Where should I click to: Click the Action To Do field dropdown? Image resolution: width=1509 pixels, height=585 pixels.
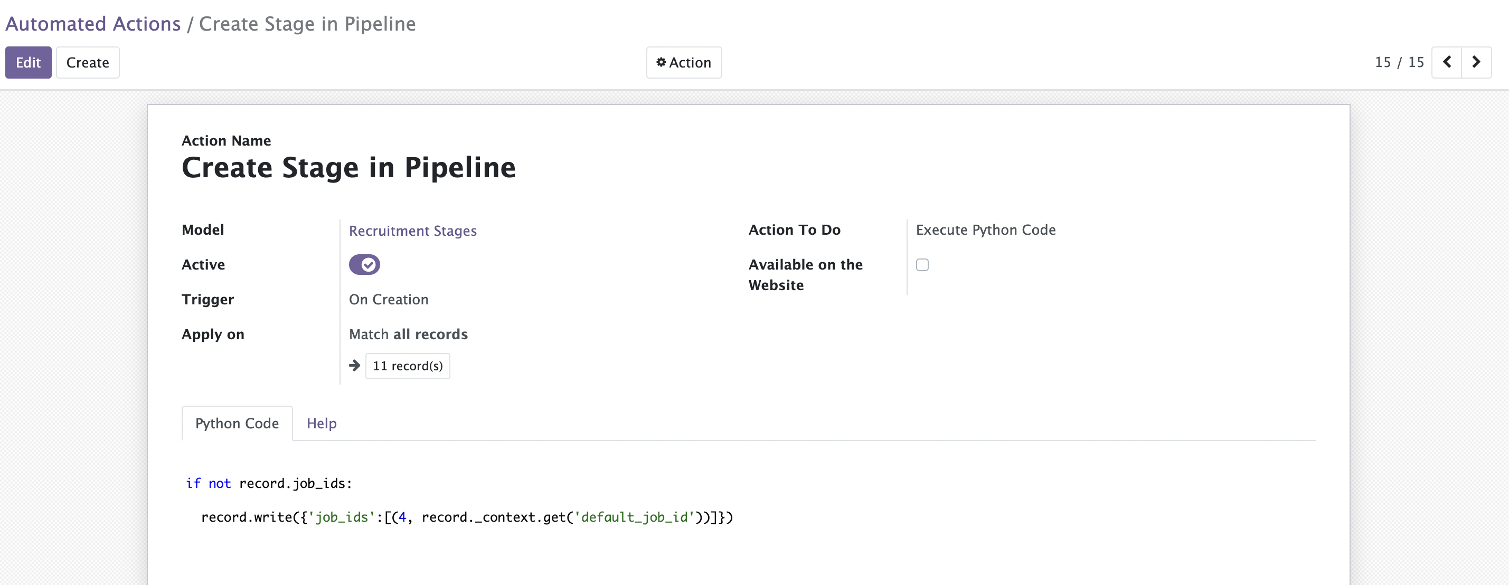tap(985, 230)
